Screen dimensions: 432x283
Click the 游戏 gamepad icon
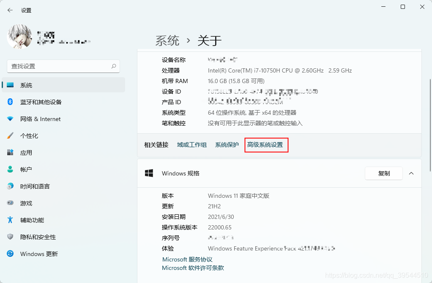tap(10, 203)
